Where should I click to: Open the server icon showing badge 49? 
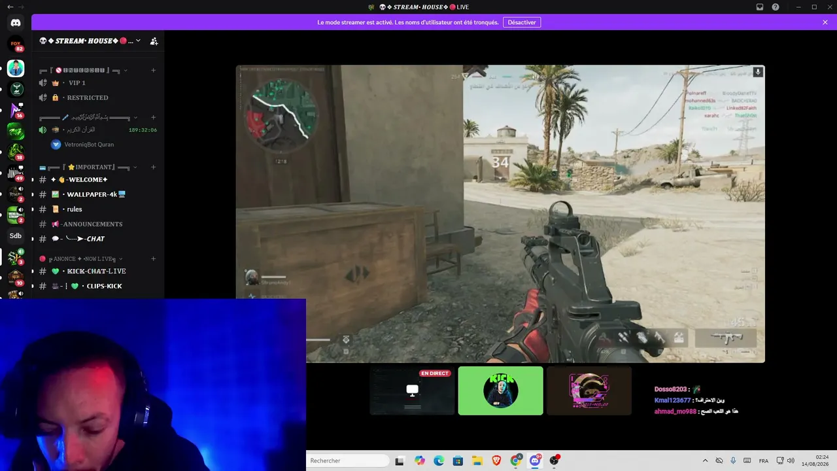pyautogui.click(x=16, y=173)
